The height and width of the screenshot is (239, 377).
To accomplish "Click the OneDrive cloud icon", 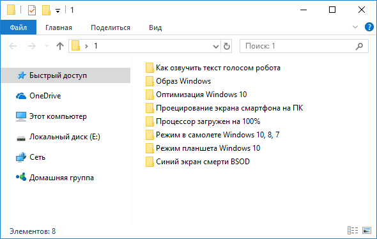I will pyautogui.click(x=21, y=96).
